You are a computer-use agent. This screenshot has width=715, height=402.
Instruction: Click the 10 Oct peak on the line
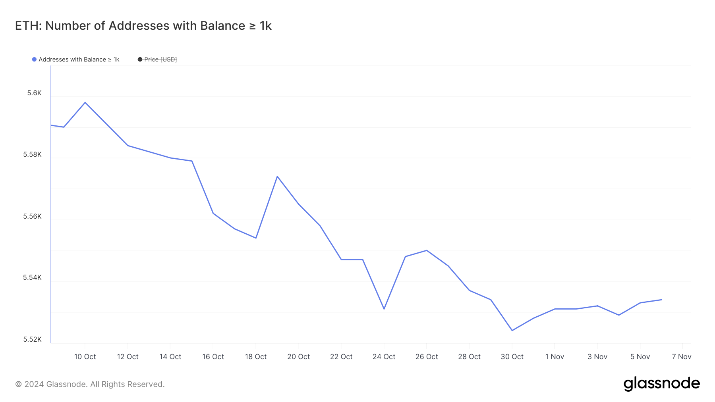click(x=85, y=102)
